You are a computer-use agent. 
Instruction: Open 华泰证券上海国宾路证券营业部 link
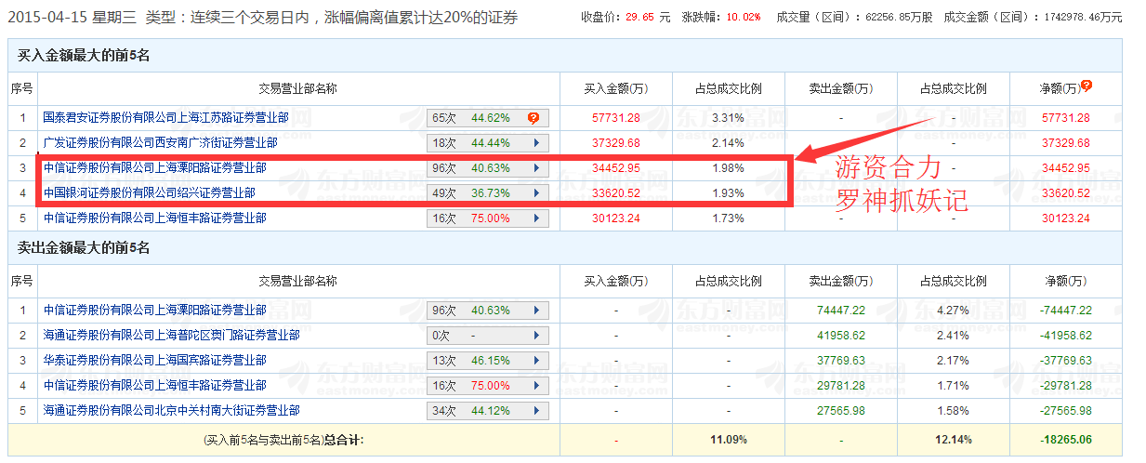[154, 361]
